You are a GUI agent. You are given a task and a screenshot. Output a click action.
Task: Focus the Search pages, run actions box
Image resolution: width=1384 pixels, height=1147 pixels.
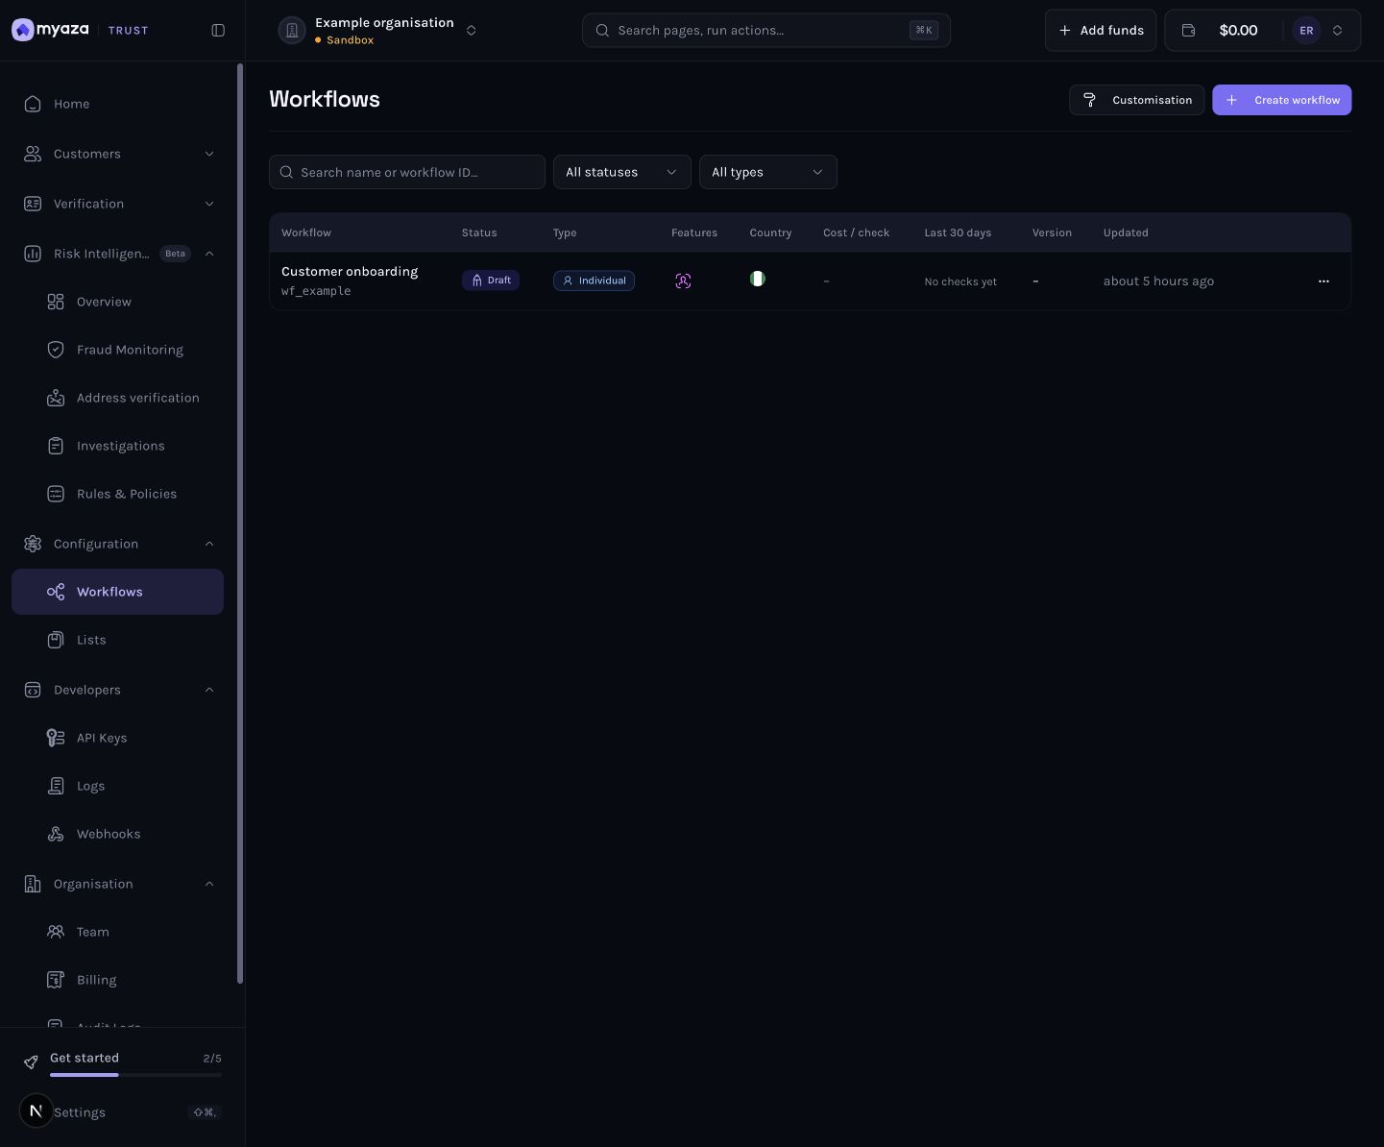766,31
